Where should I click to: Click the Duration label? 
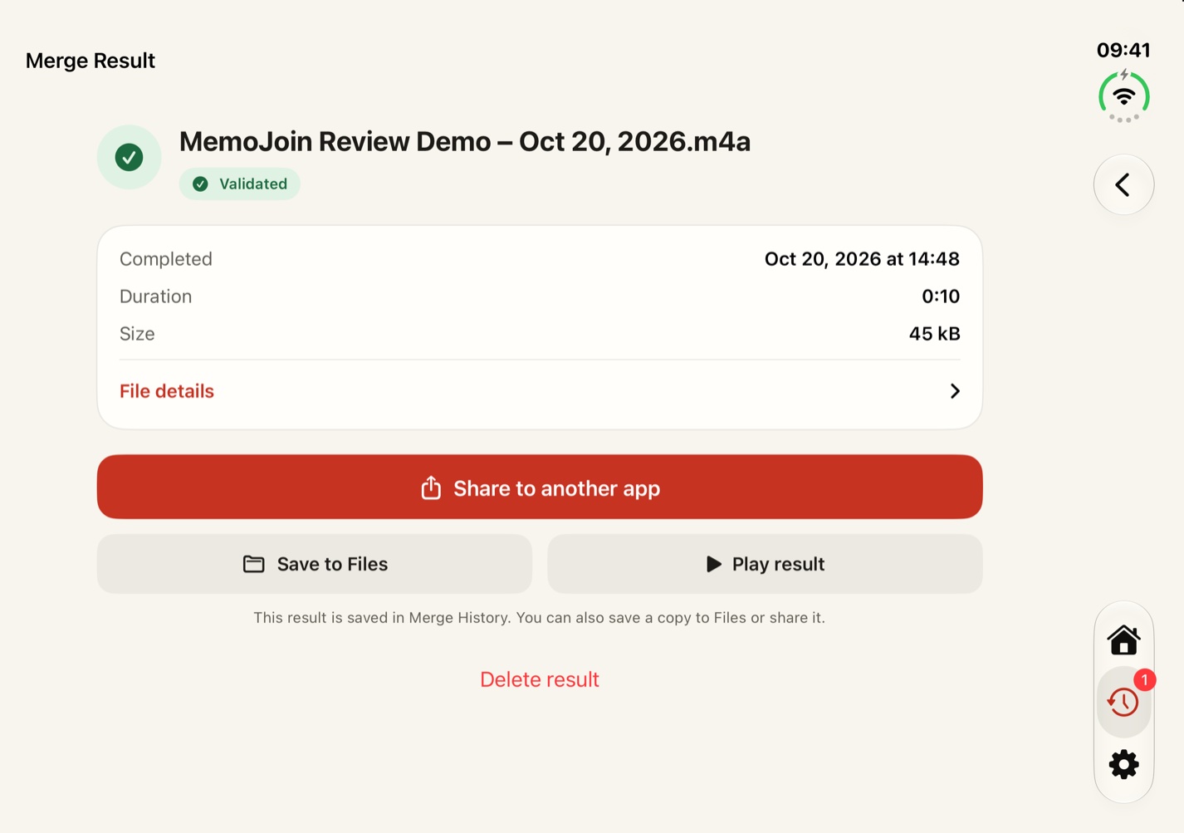click(155, 296)
